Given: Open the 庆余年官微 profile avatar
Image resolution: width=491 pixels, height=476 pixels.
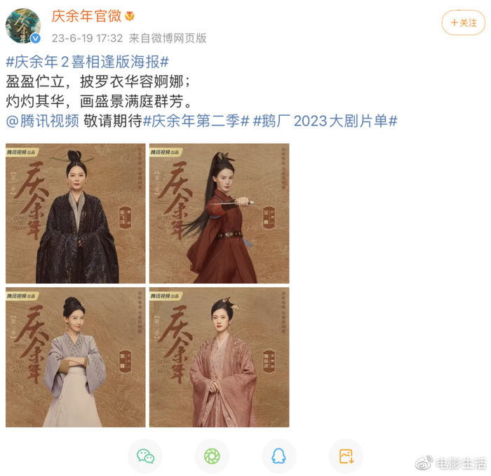Looking at the screenshot, I should (x=23, y=26).
